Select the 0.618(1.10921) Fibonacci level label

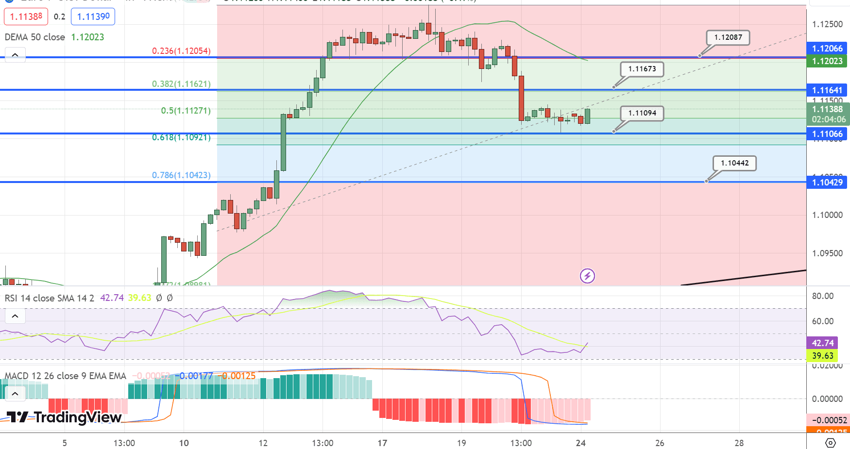[x=181, y=137]
